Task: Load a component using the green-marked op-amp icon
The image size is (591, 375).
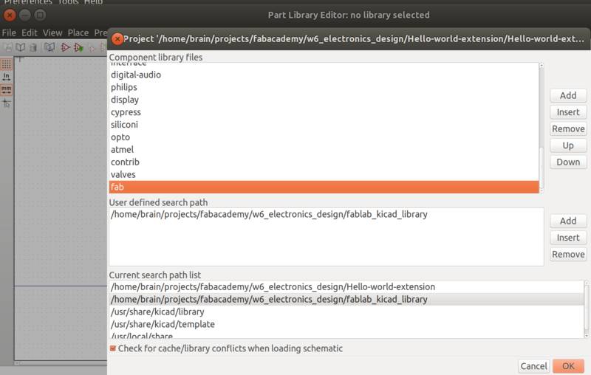Action: pos(78,47)
